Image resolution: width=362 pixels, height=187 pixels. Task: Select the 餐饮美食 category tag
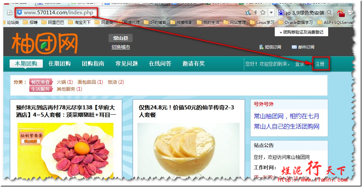pos(41,82)
